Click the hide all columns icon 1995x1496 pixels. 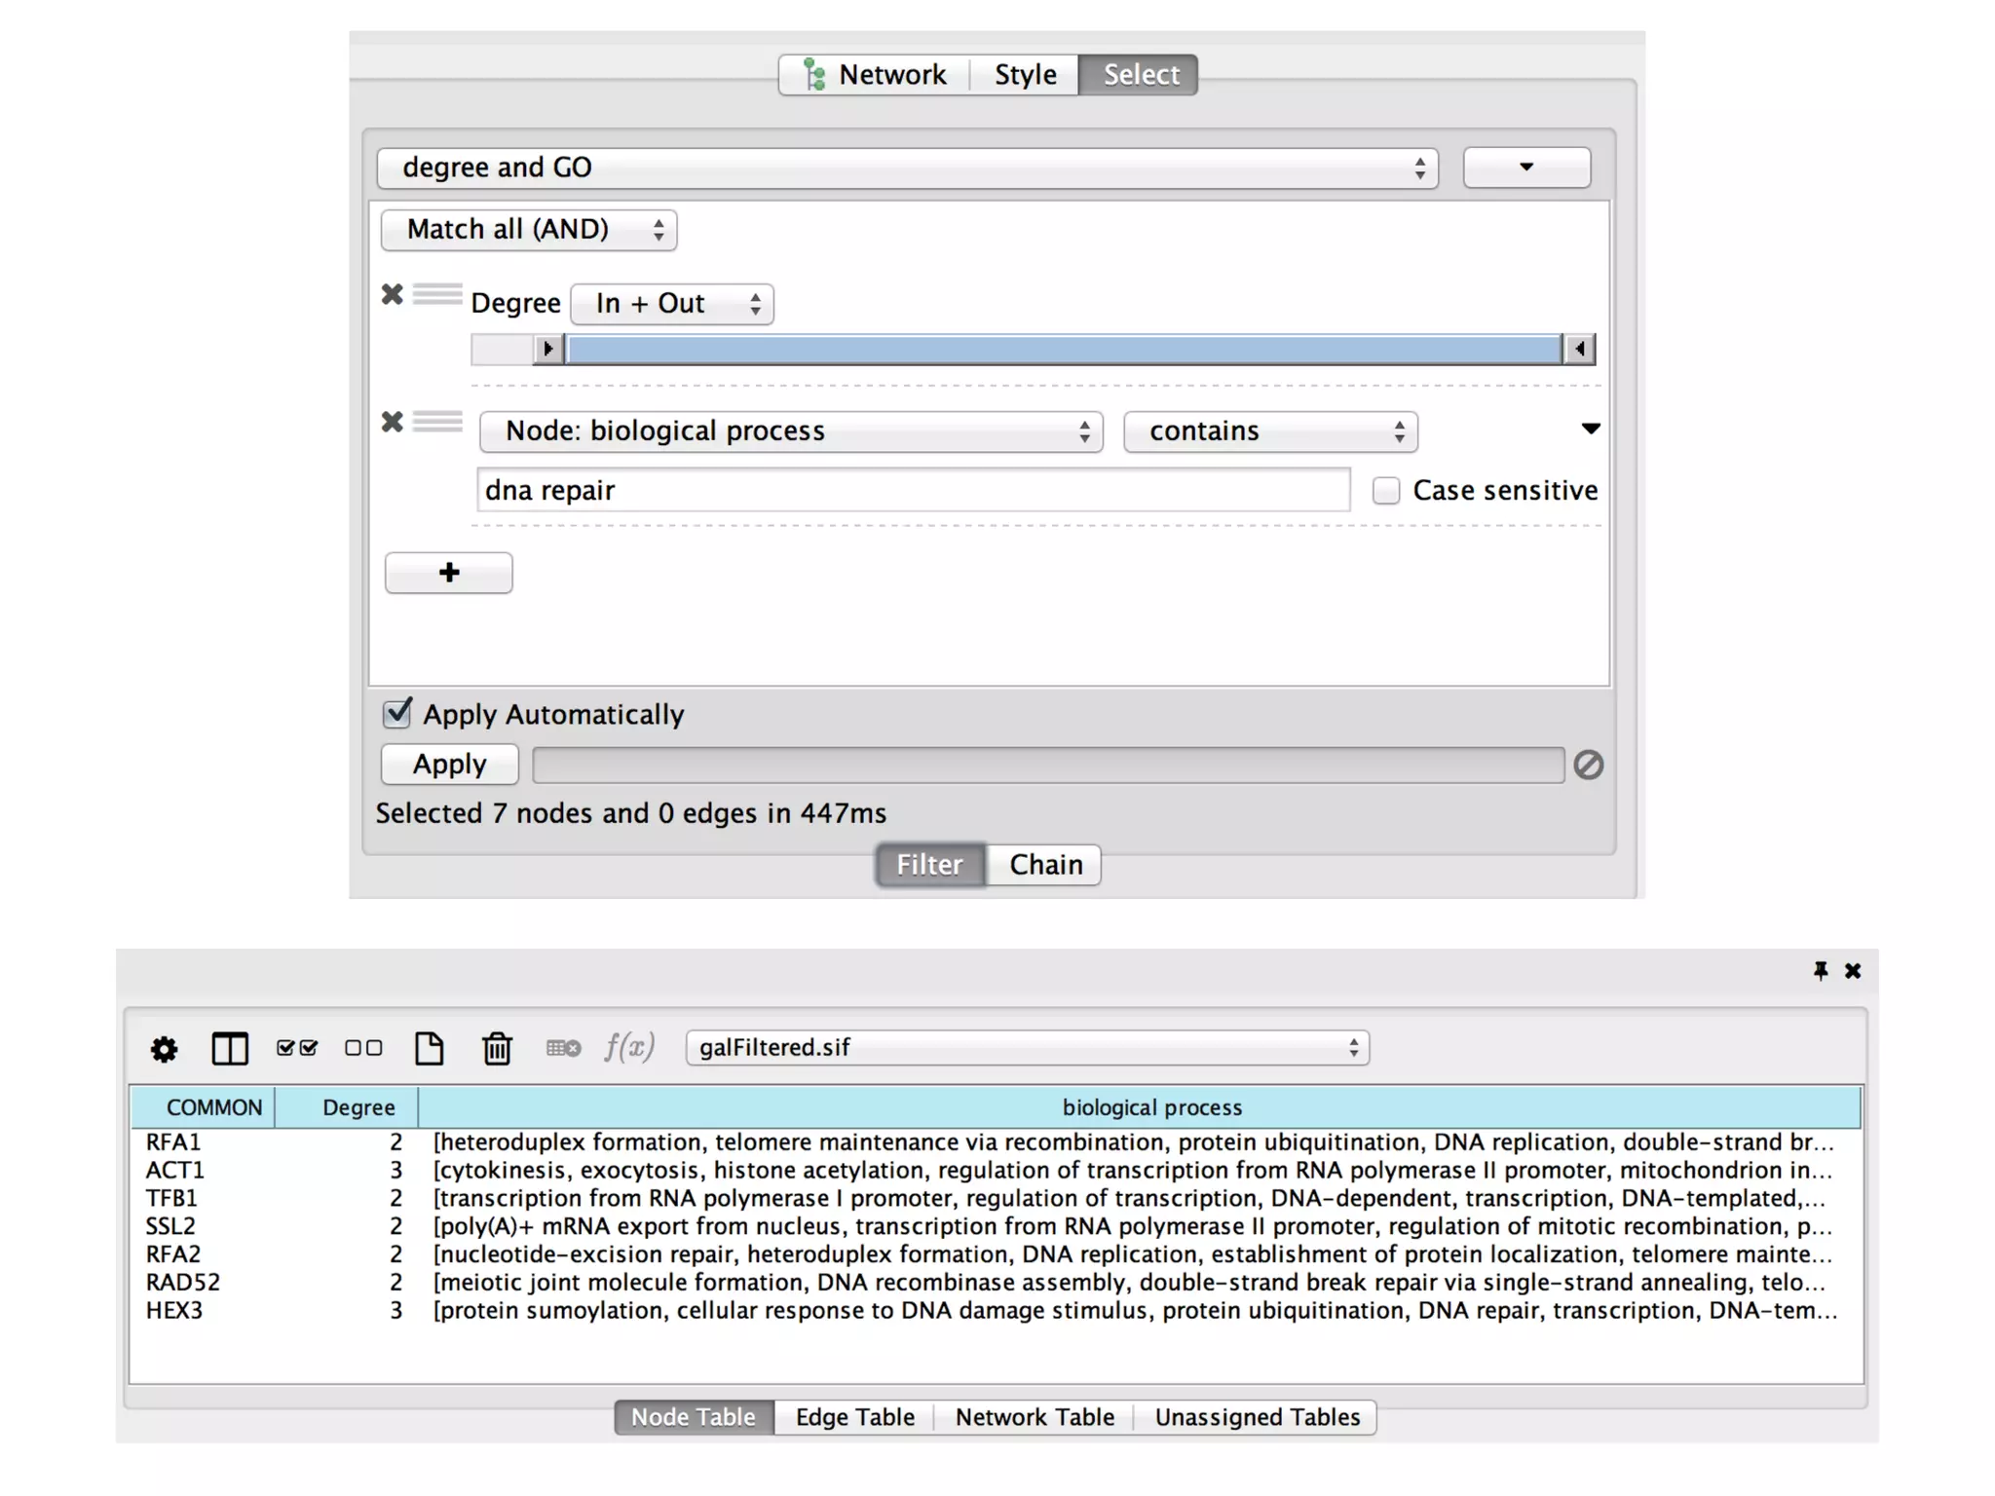pos(363,1049)
